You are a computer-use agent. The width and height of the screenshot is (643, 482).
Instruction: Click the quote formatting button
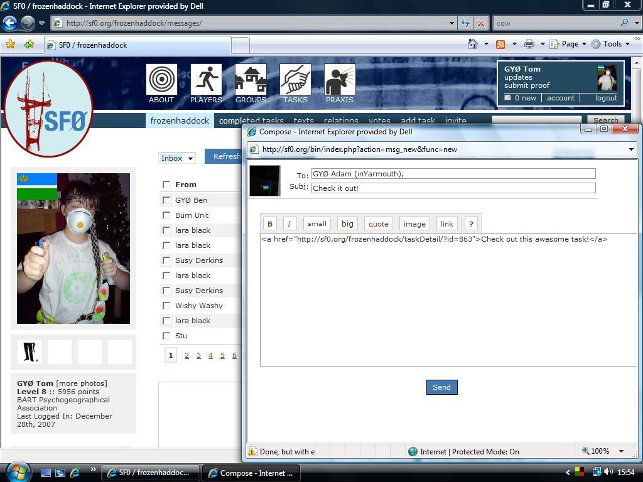(x=378, y=224)
